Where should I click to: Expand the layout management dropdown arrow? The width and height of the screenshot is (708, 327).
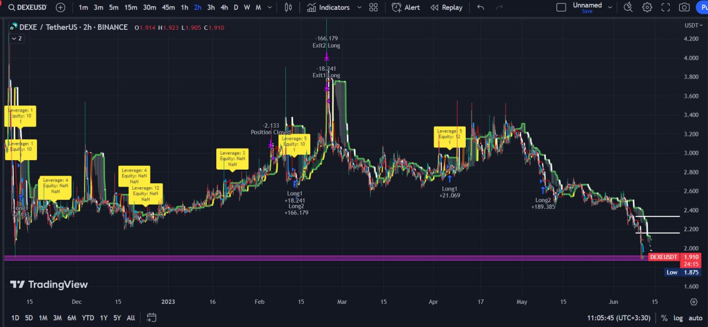pos(610,7)
